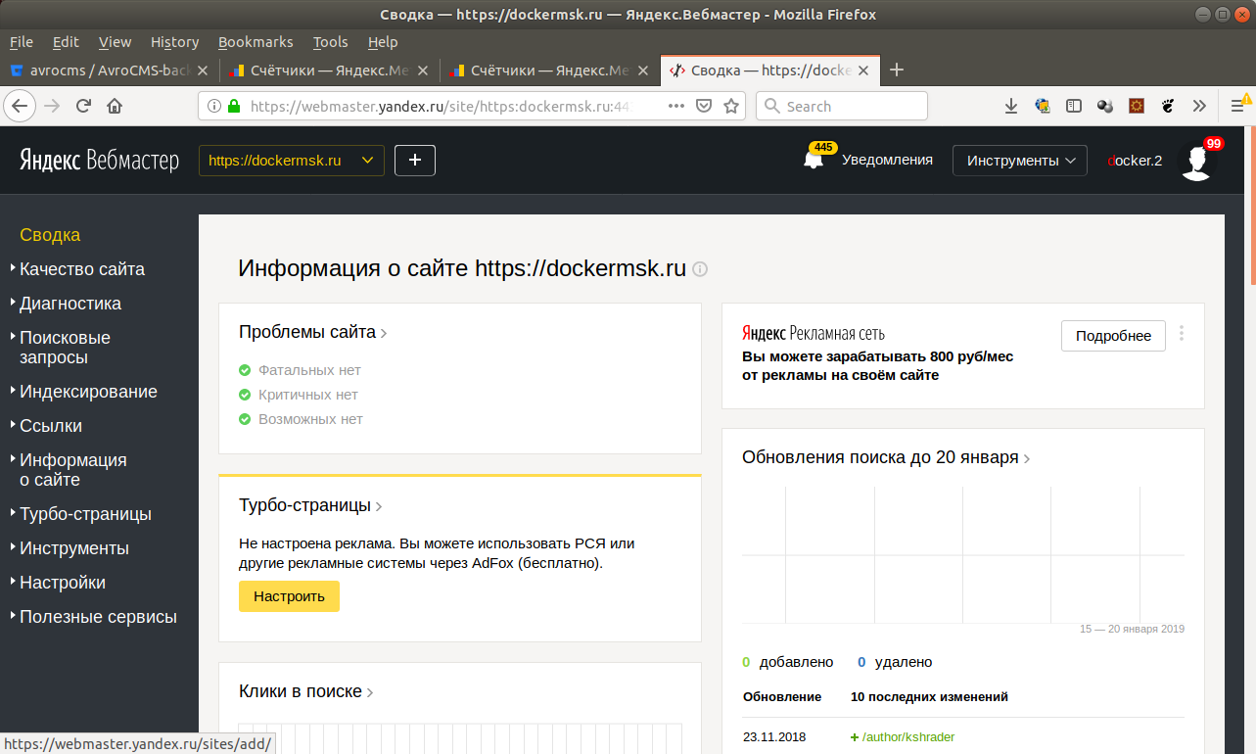The height and width of the screenshot is (754, 1256).
Task: Select Сводка in the sidebar
Action: click(x=50, y=235)
